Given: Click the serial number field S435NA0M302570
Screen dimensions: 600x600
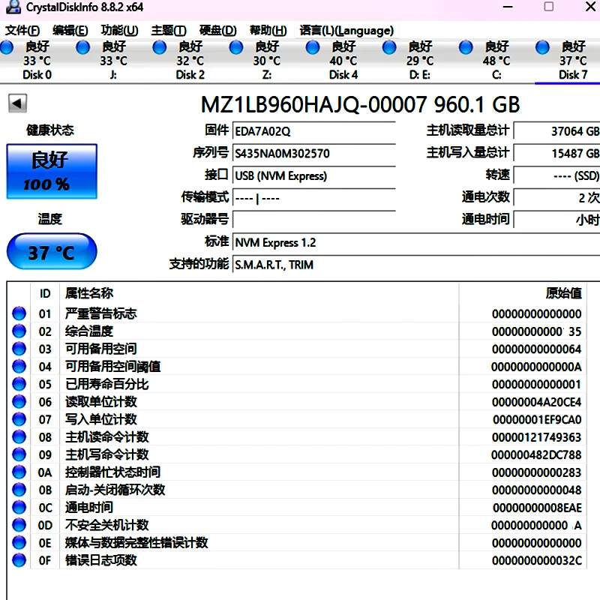Looking at the screenshot, I should (313, 154).
